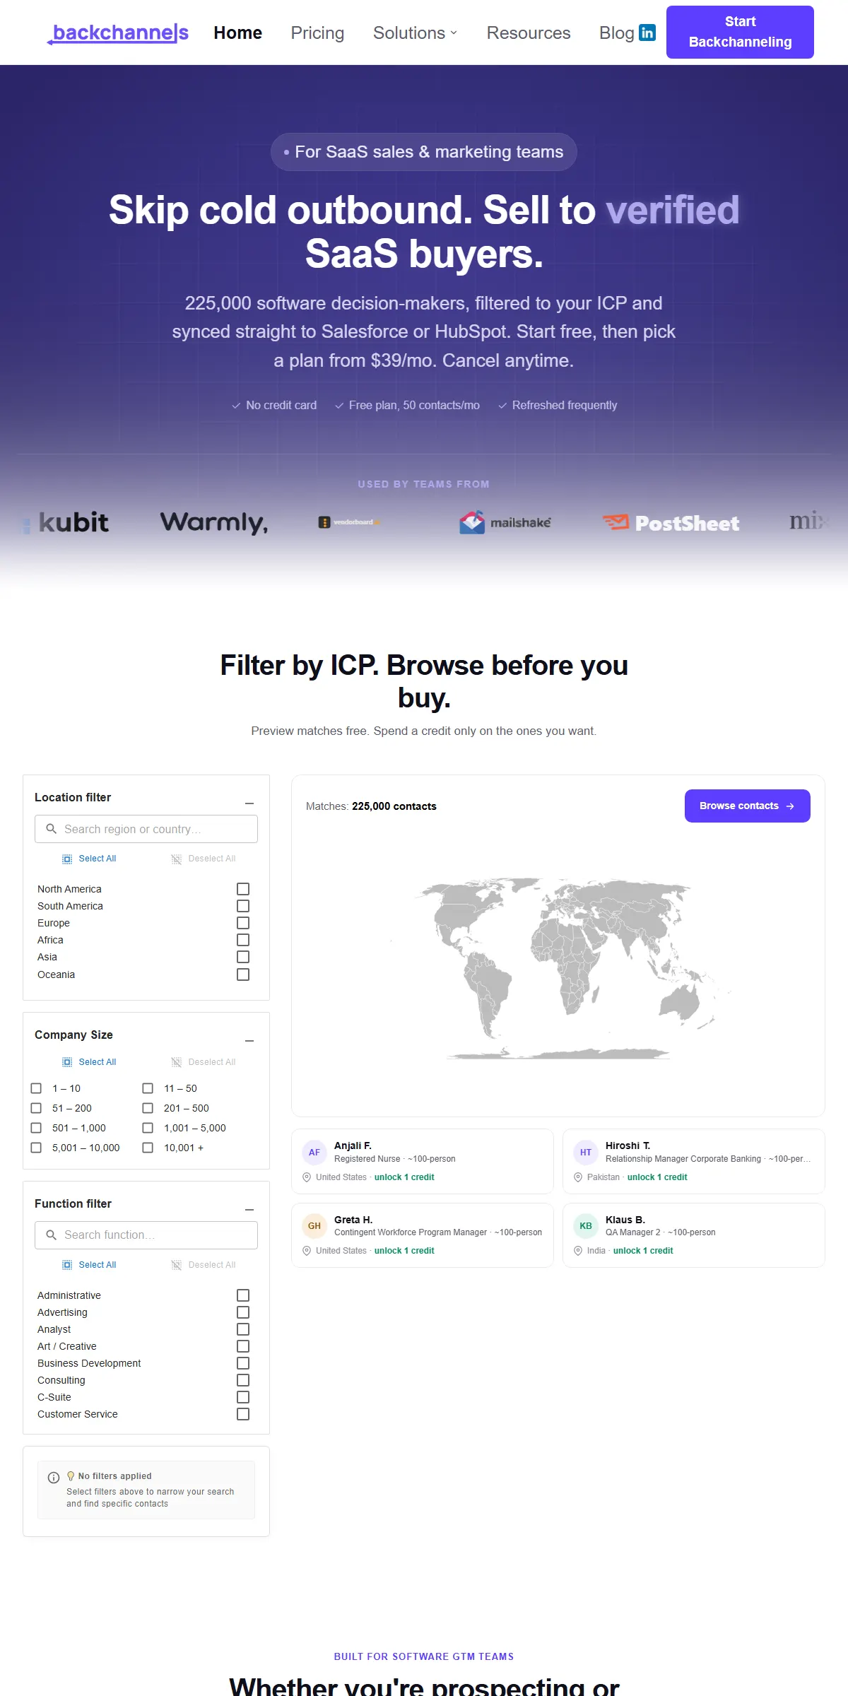Click the HT avatar for Hiroshi T.

click(x=586, y=1153)
